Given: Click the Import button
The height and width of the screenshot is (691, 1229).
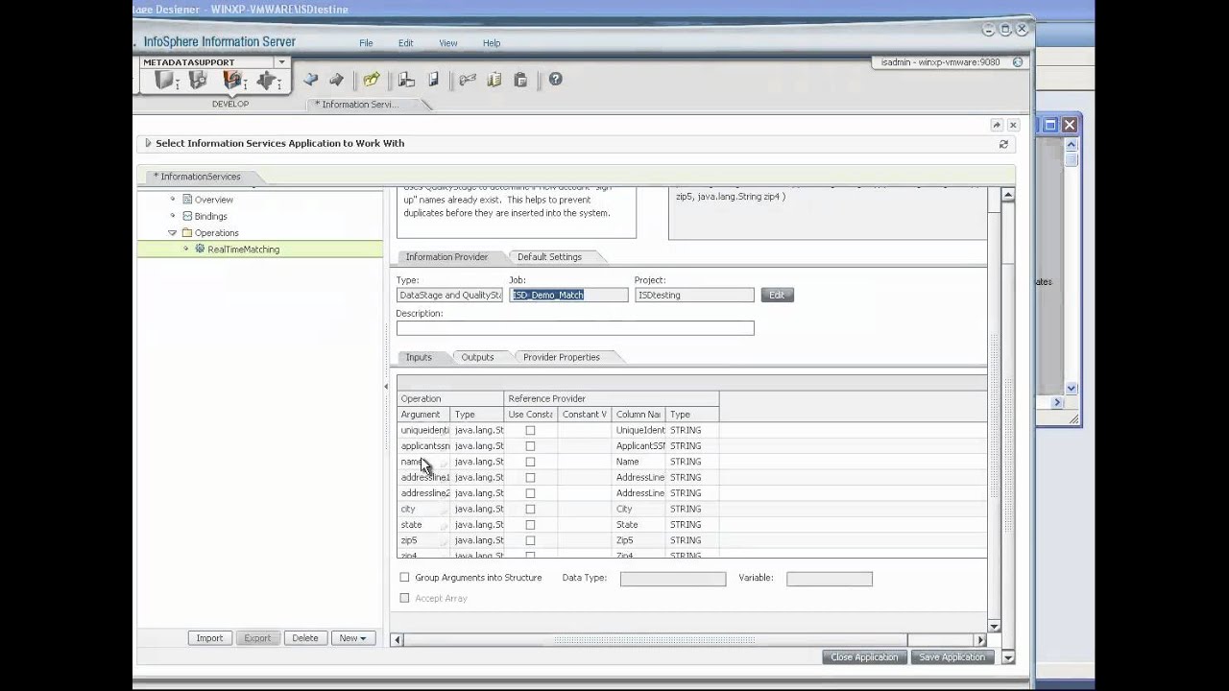Looking at the screenshot, I should click(209, 638).
